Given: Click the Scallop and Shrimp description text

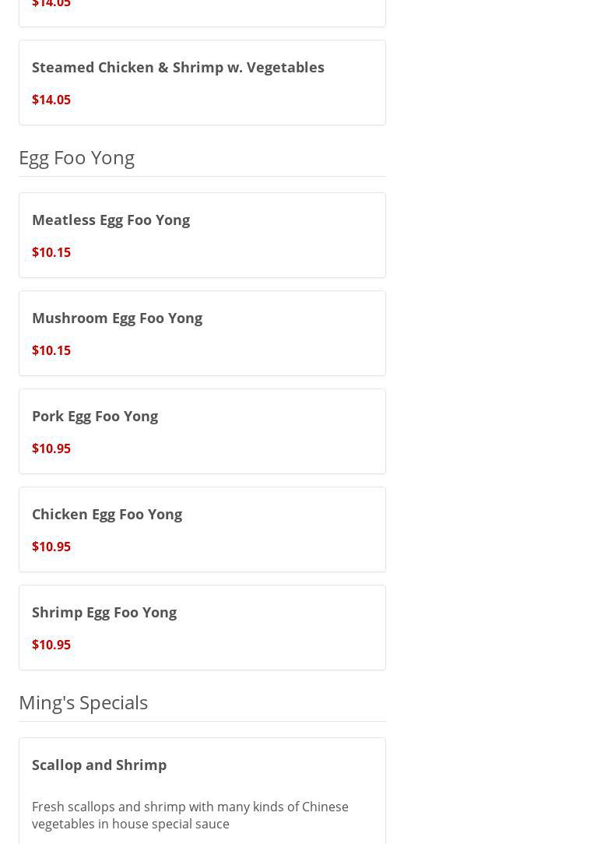Looking at the screenshot, I should tap(190, 814).
